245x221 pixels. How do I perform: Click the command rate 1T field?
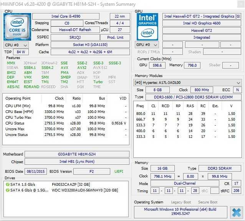[236, 183]
